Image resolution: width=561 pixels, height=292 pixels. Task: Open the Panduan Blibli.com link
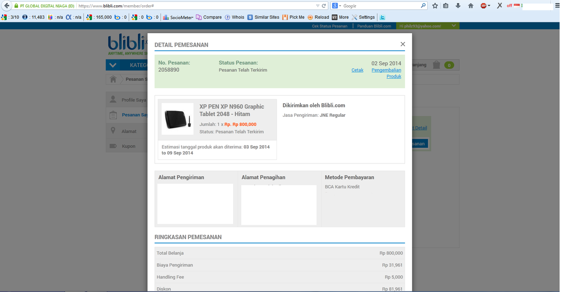(374, 26)
